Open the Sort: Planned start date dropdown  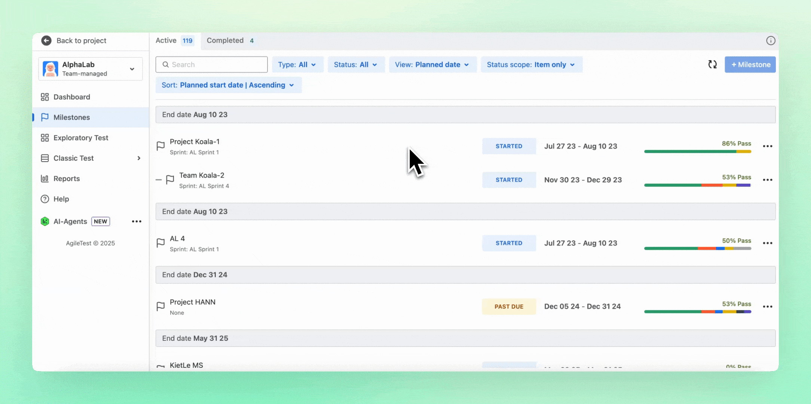point(228,85)
